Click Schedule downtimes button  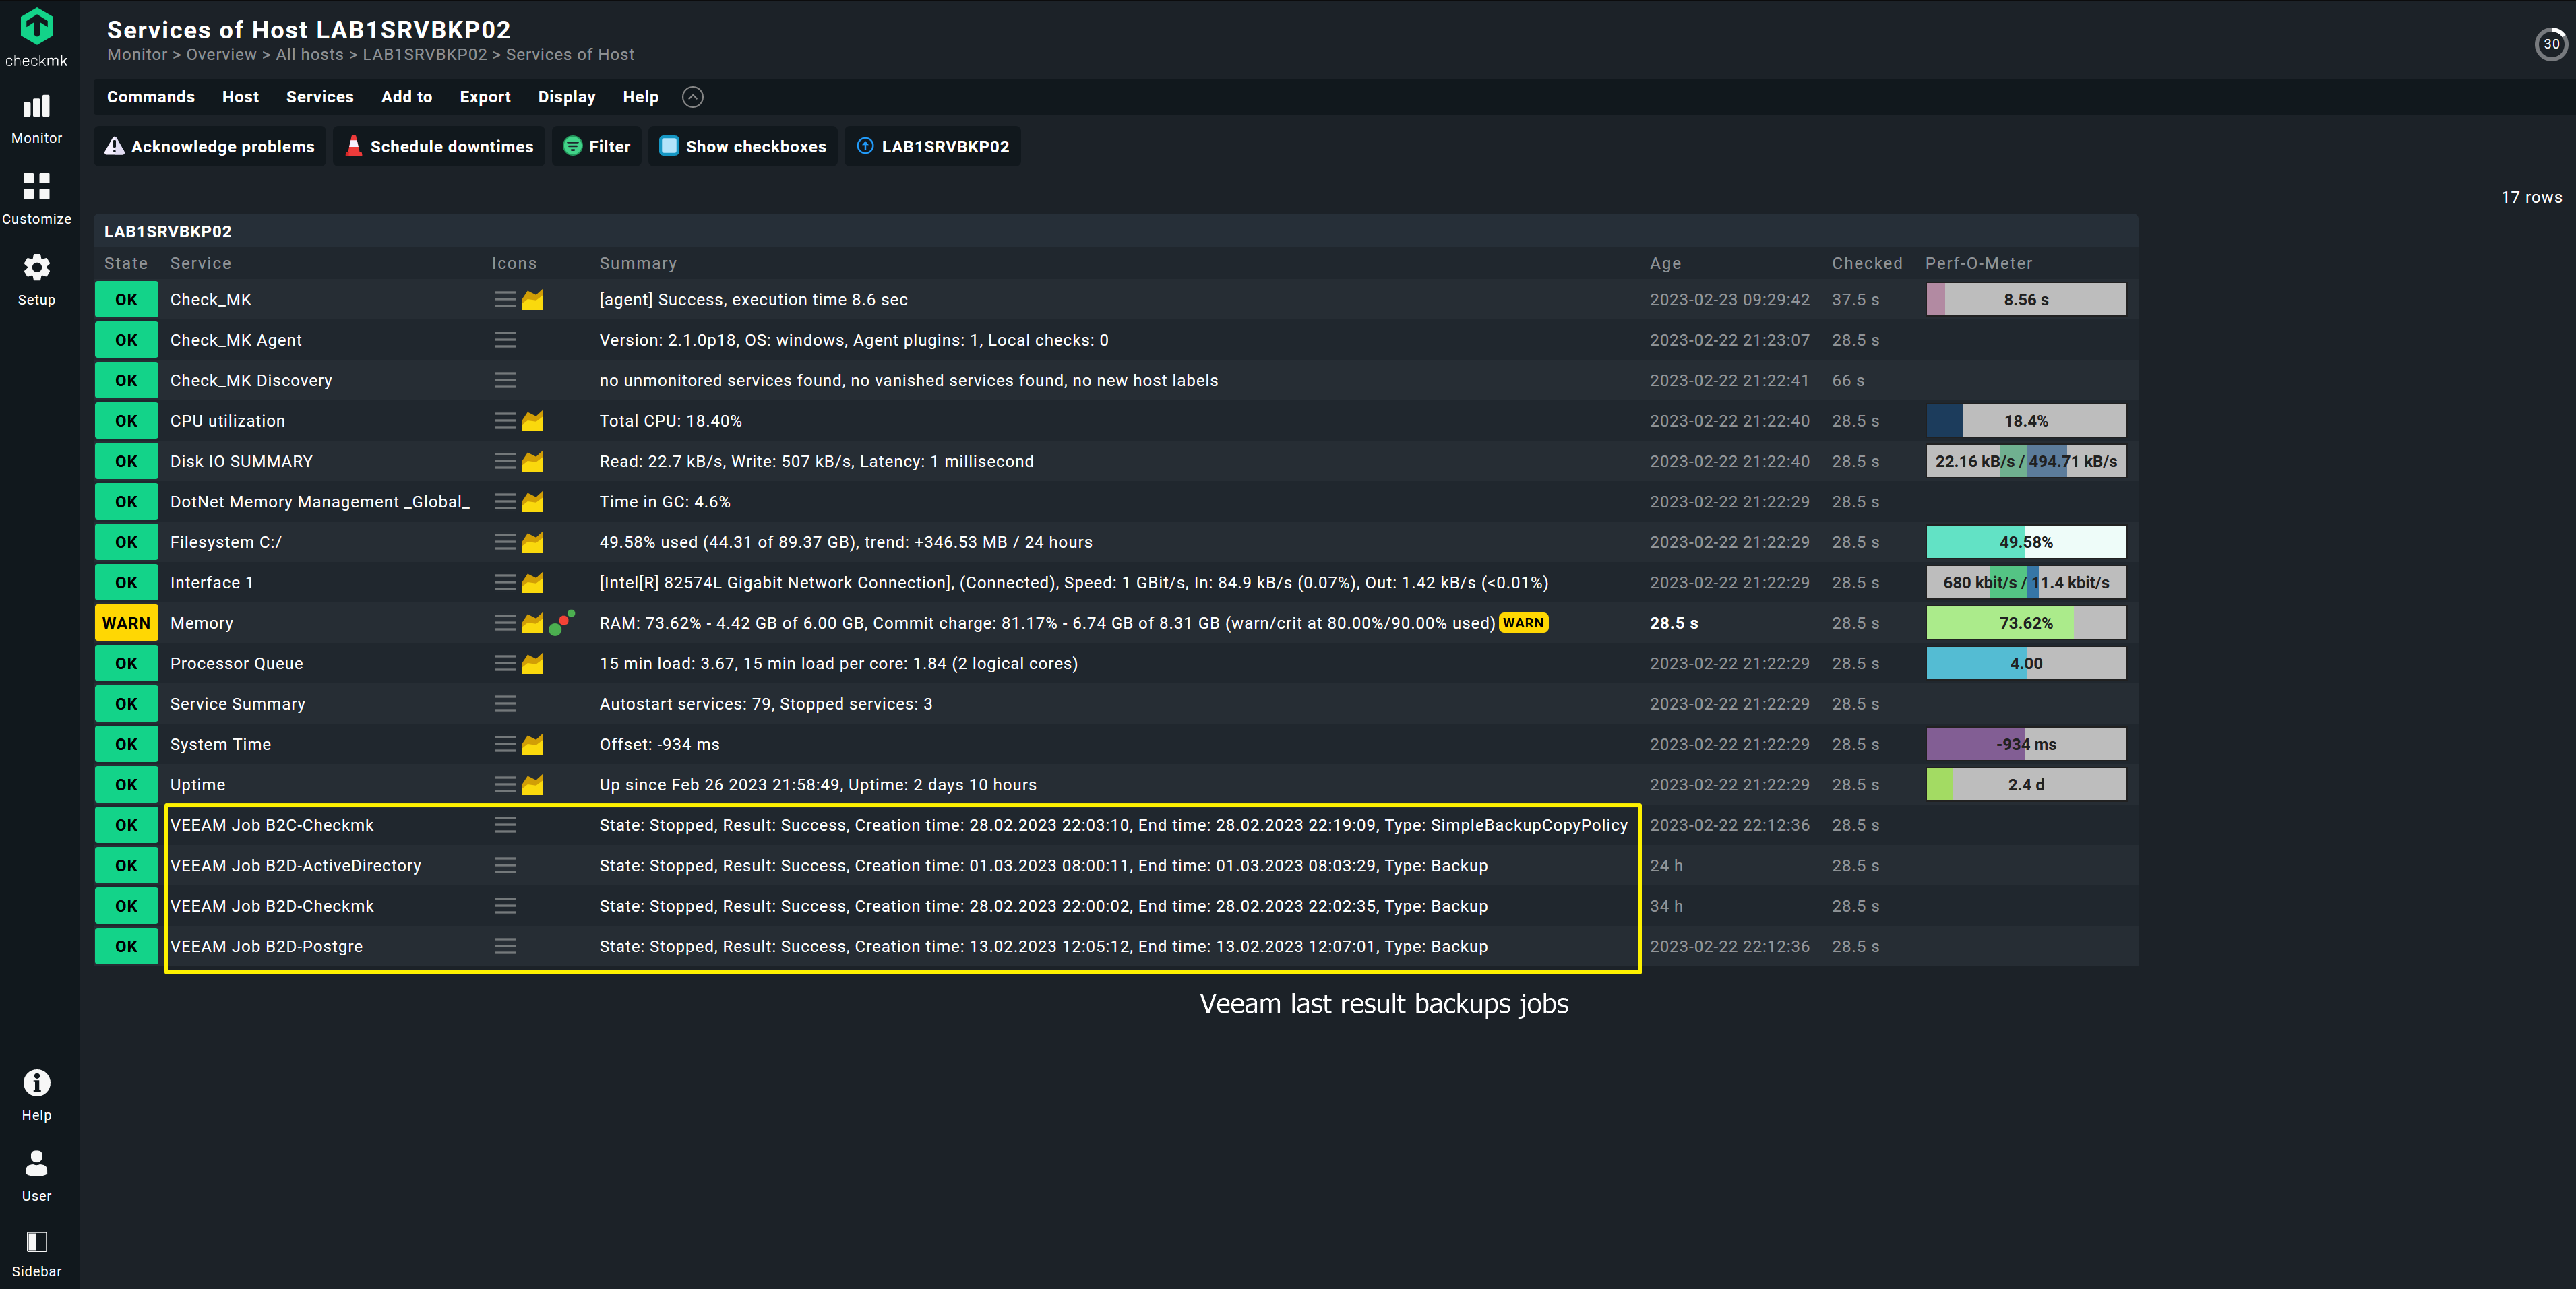click(439, 147)
